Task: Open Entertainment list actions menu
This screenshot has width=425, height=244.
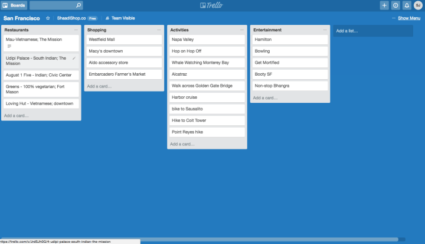Action: pyautogui.click(x=325, y=30)
